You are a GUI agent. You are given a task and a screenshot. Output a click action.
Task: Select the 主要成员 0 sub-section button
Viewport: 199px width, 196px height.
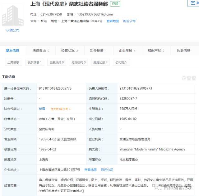coord(57,62)
